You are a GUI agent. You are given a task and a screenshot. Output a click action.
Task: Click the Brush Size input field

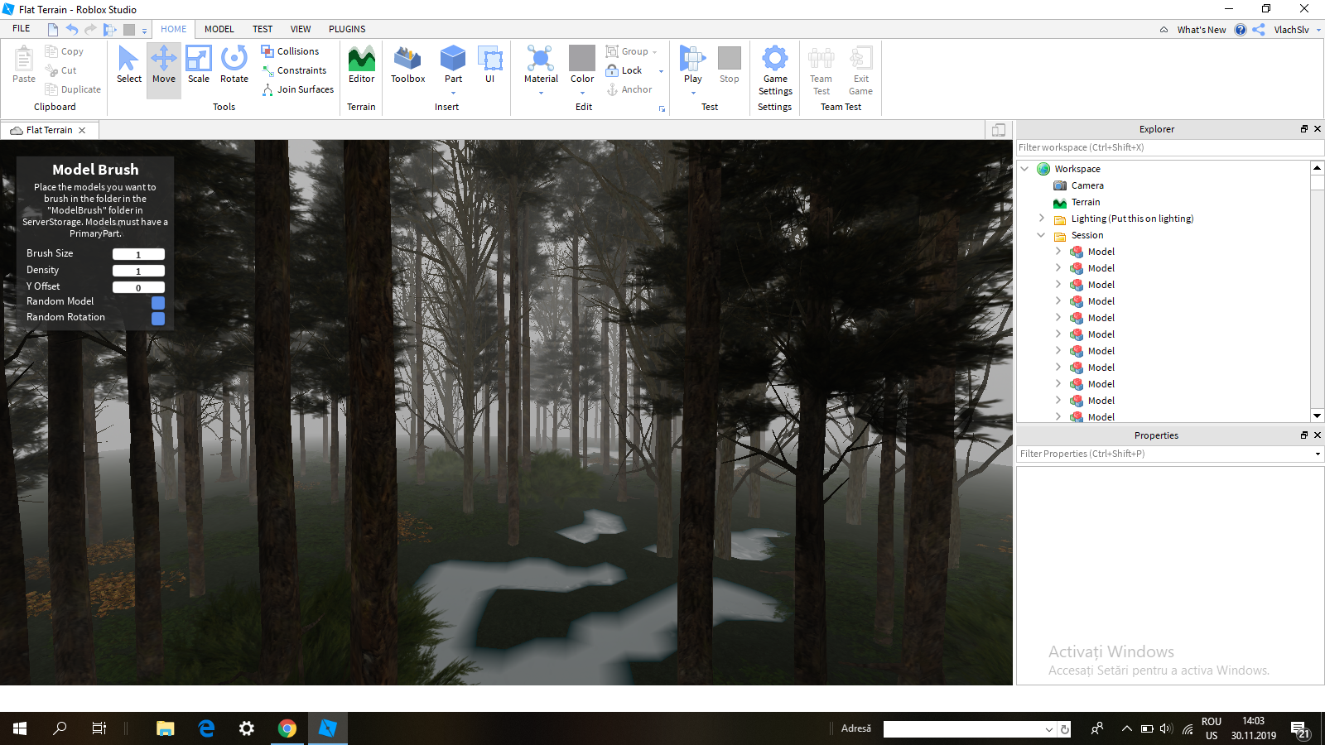click(138, 254)
